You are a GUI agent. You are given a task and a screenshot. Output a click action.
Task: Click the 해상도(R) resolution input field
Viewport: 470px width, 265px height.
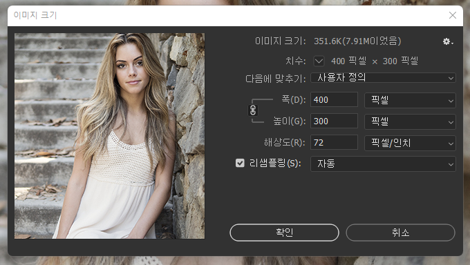coord(334,142)
